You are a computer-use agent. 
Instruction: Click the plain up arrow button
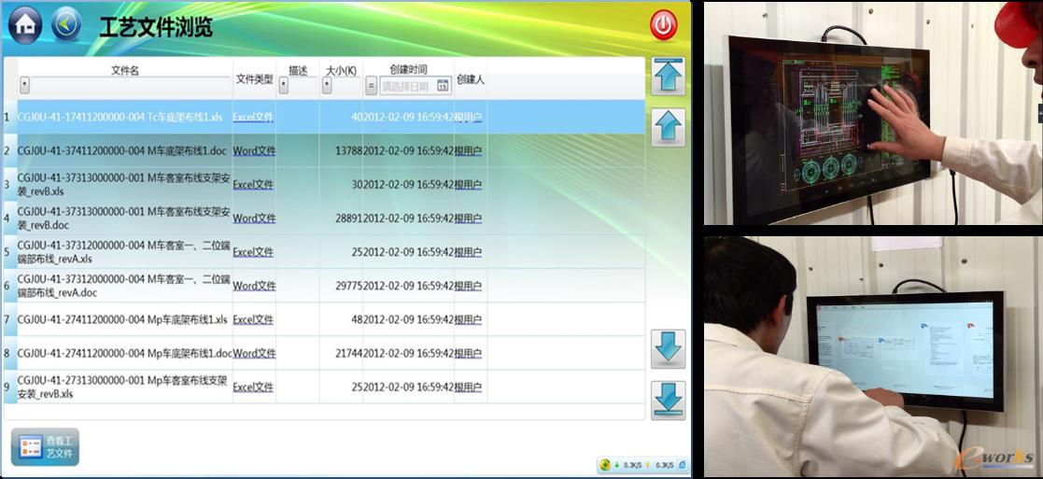pyautogui.click(x=669, y=127)
